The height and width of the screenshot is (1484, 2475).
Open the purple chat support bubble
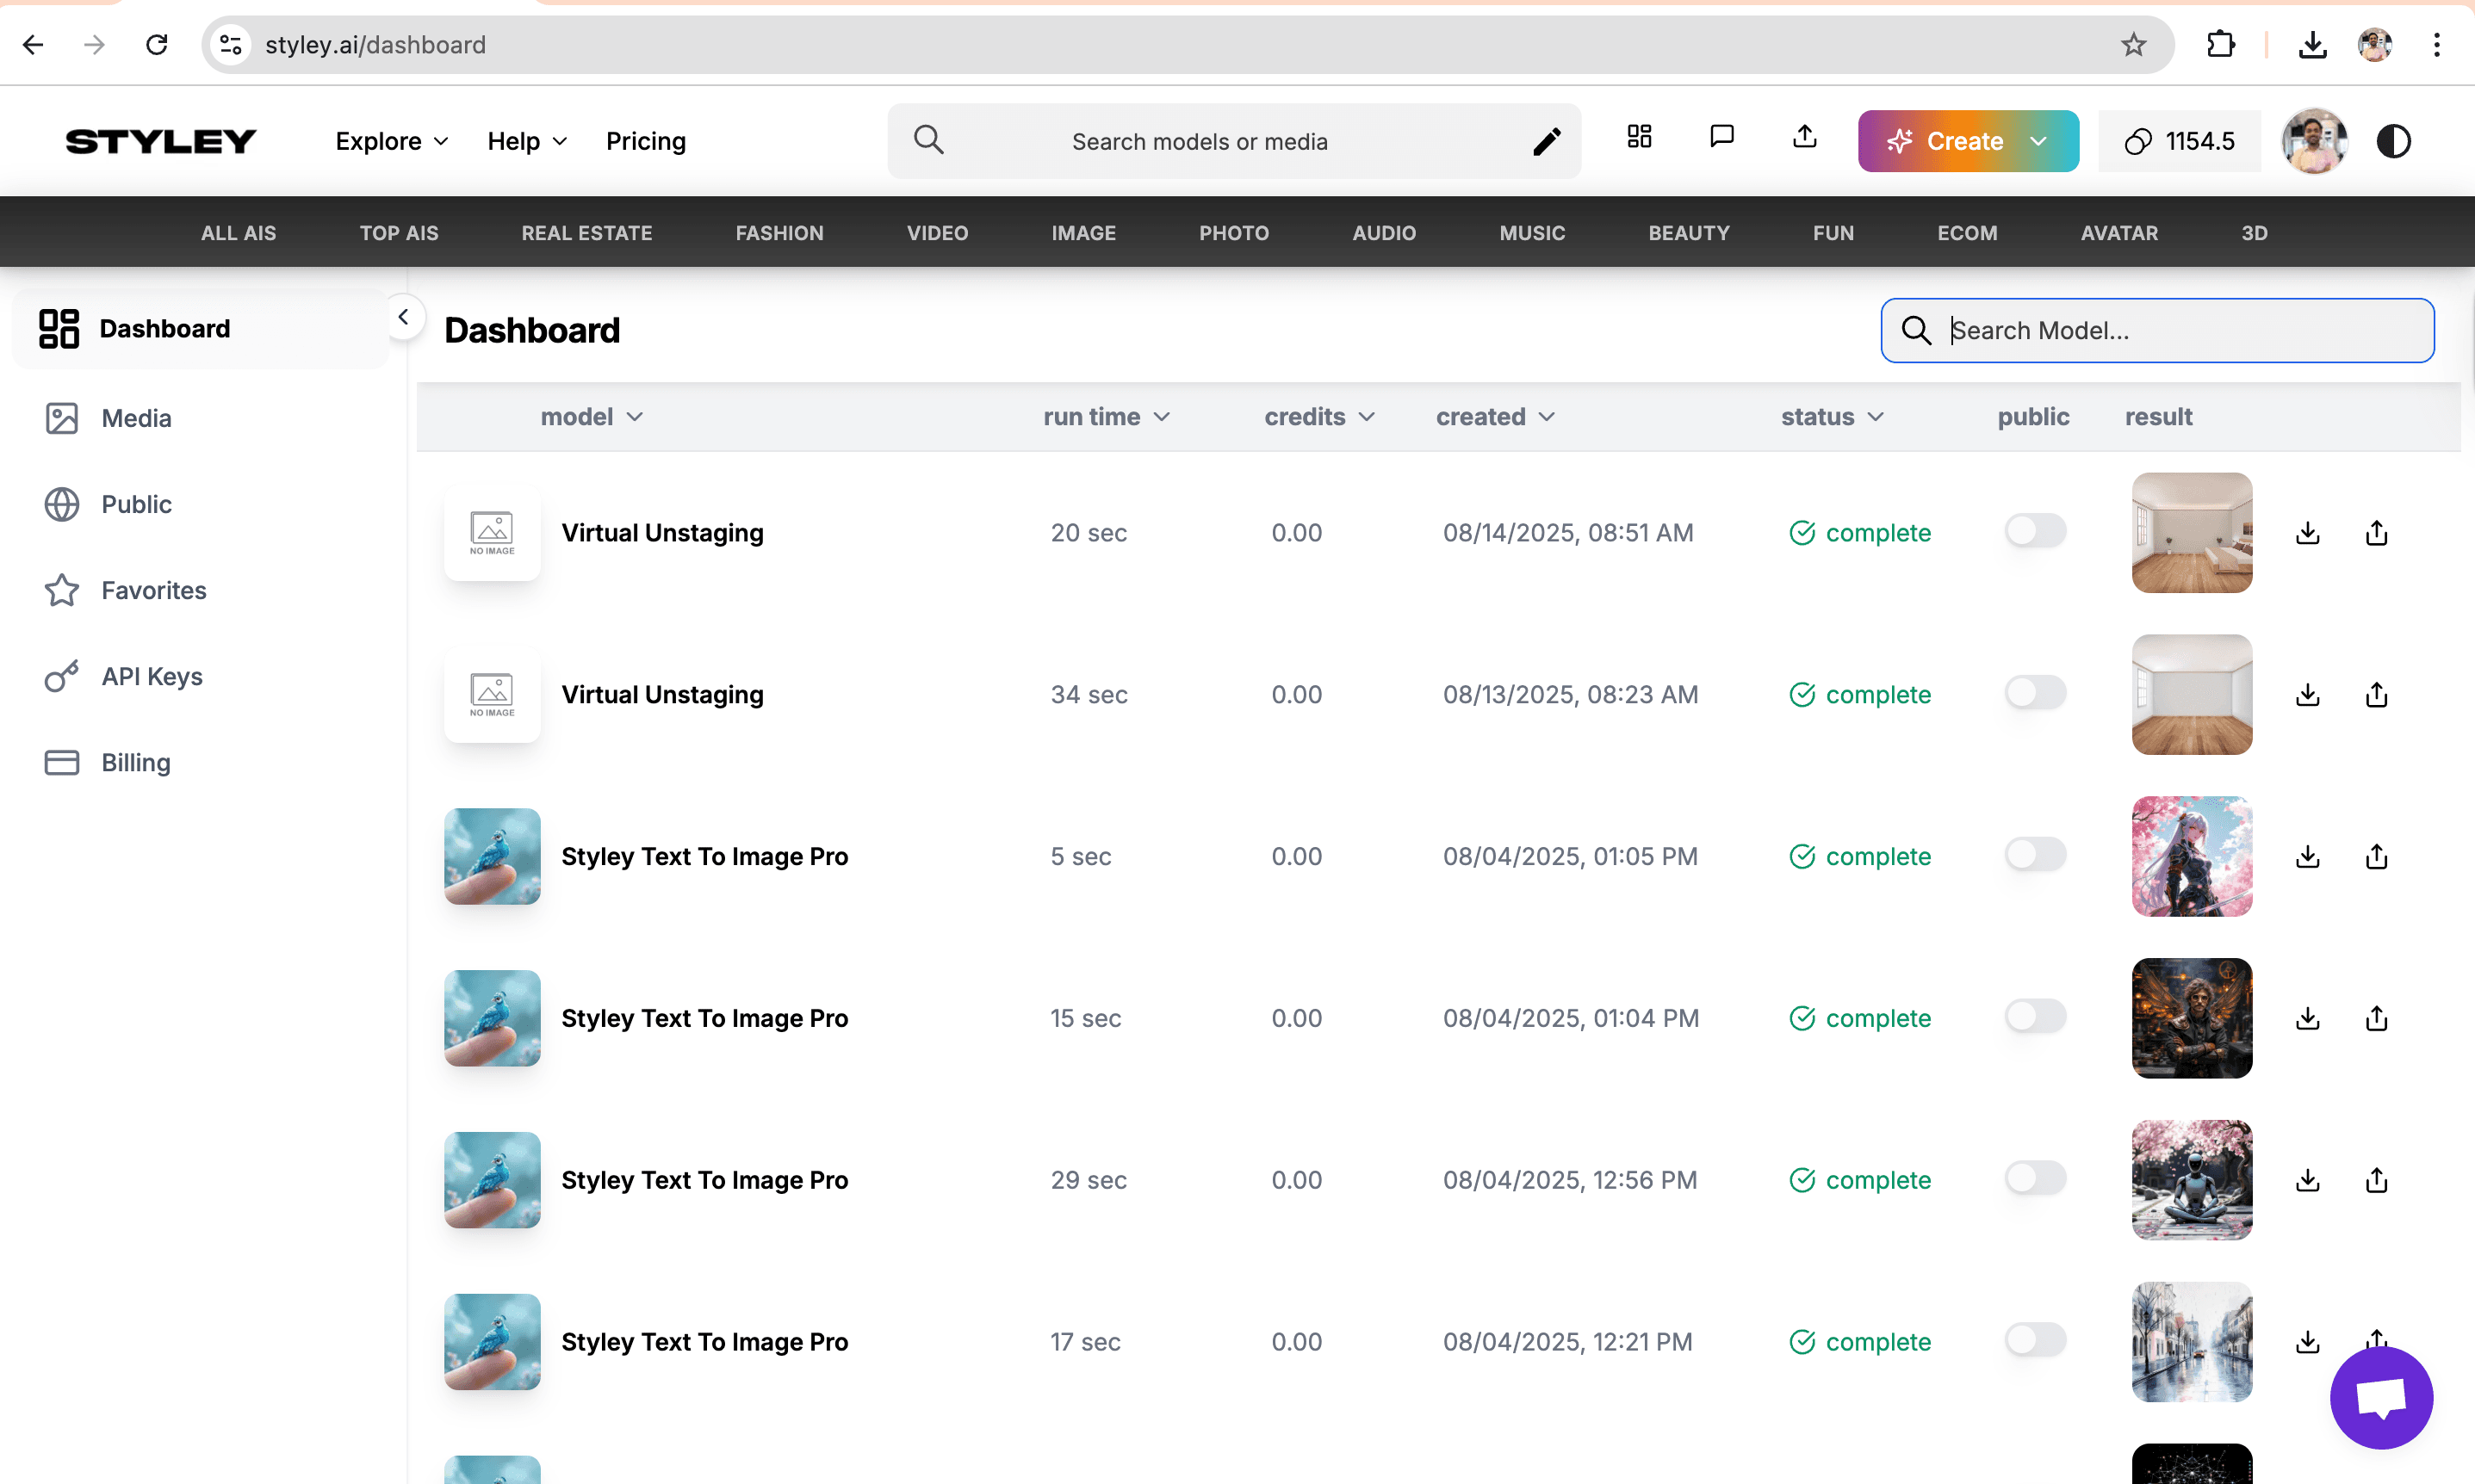pos(2380,1397)
